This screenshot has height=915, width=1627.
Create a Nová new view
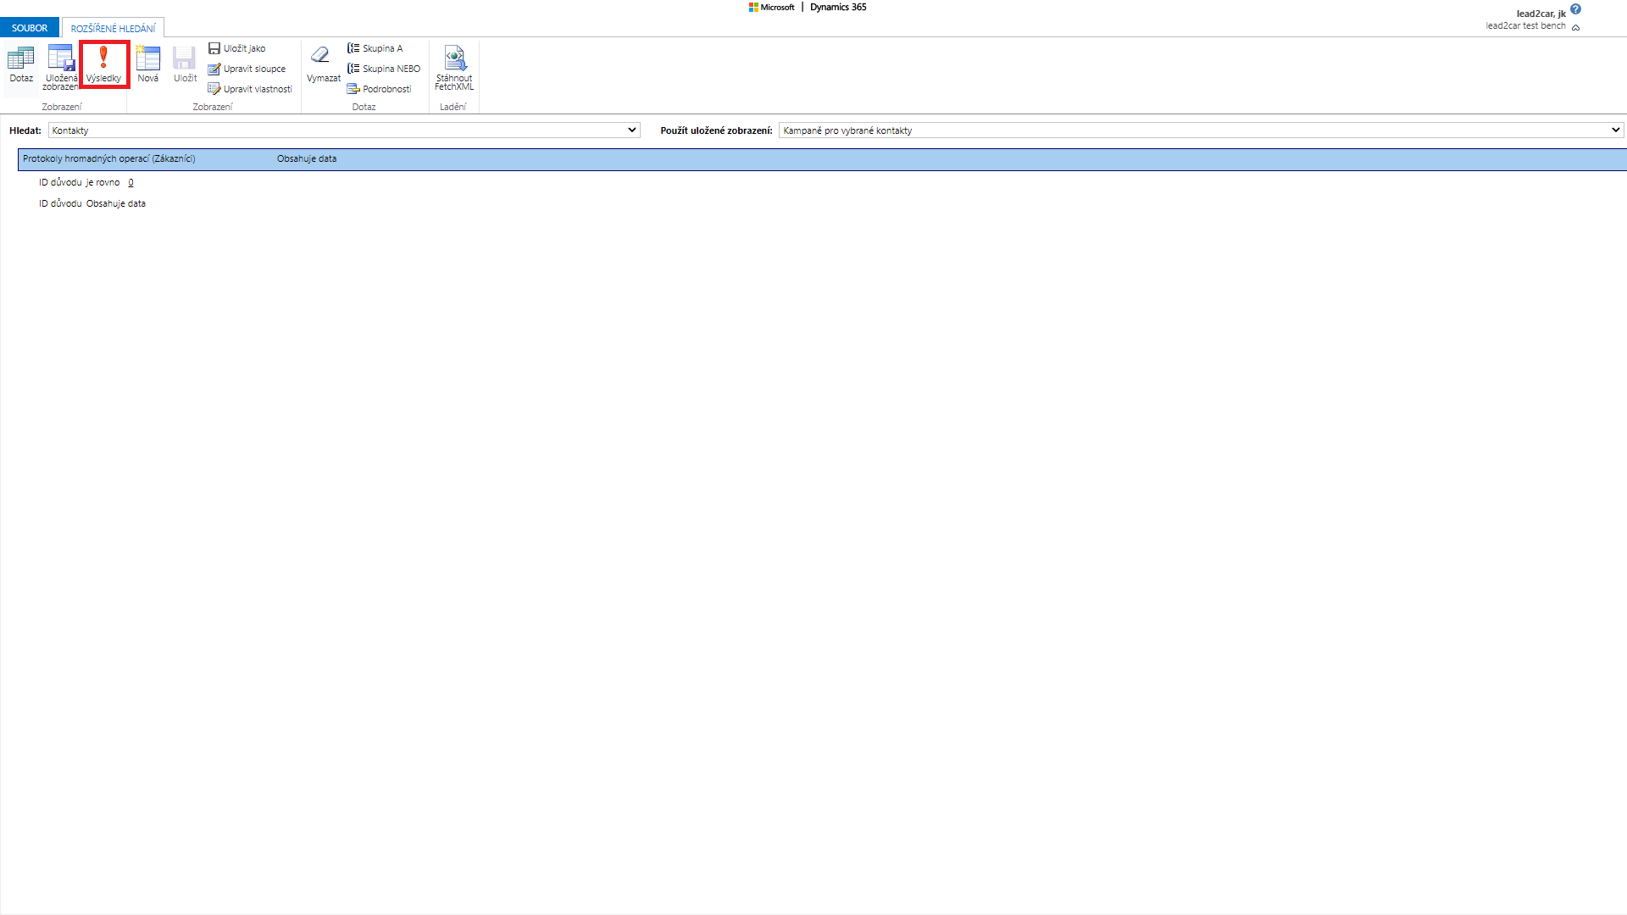click(x=148, y=58)
